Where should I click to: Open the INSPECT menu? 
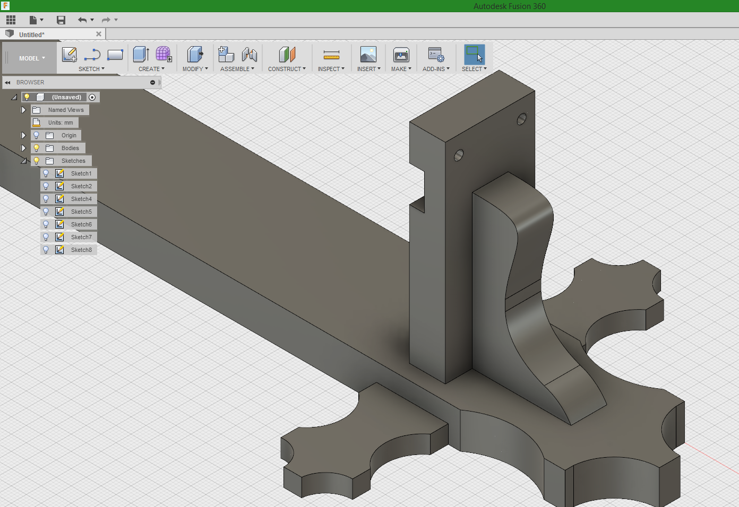point(331,69)
